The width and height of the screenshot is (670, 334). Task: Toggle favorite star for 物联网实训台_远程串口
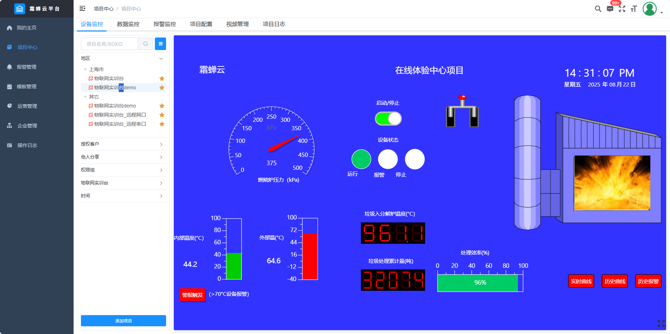pos(162,124)
